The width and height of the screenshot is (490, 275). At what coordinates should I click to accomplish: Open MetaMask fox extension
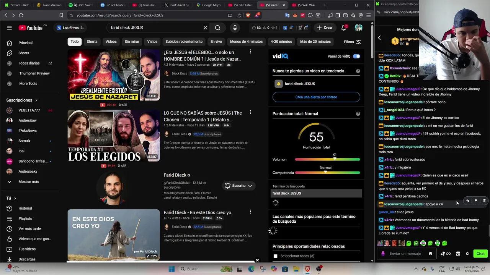point(295,15)
